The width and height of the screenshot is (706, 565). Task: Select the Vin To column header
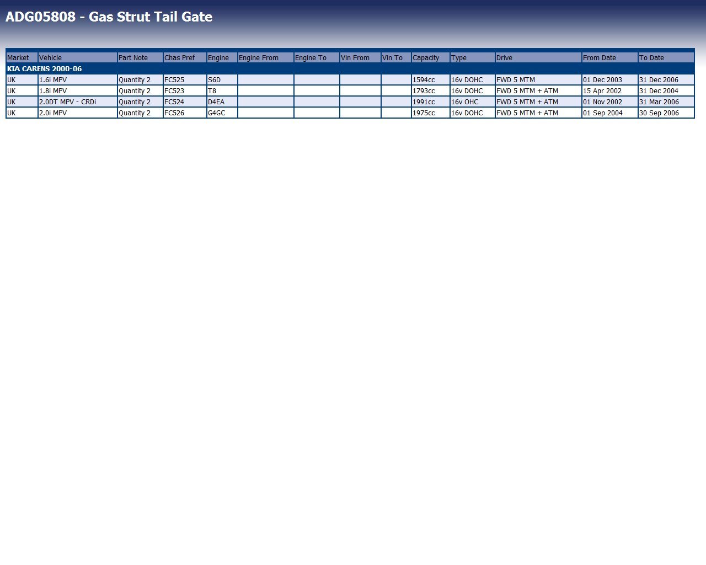click(x=396, y=57)
